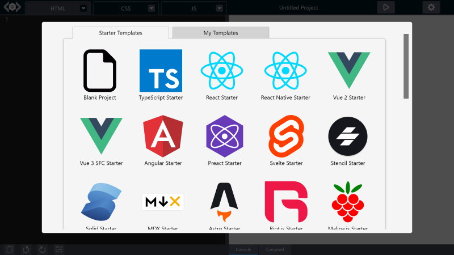This screenshot has width=454, height=255.
Task: Choose the Angular Starter template icon
Action: (x=163, y=136)
